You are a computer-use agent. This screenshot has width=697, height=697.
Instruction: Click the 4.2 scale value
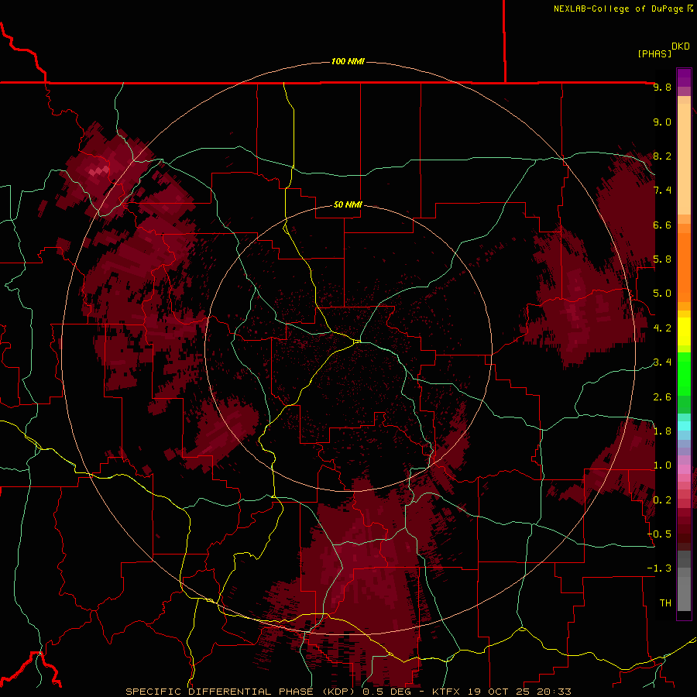(x=662, y=328)
